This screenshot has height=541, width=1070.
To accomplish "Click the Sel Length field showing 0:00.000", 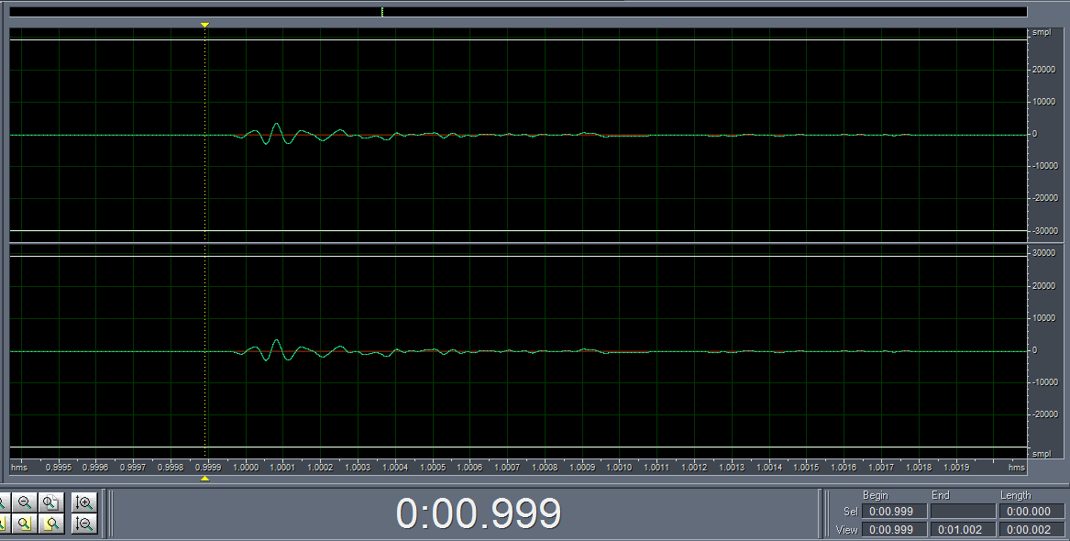I will pos(1031,511).
